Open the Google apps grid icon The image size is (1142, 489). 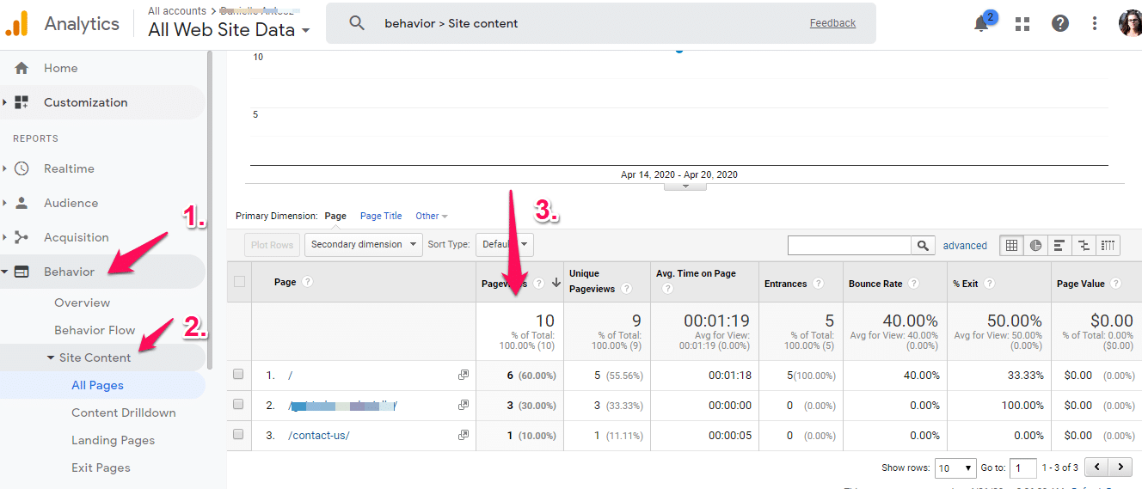1022,24
